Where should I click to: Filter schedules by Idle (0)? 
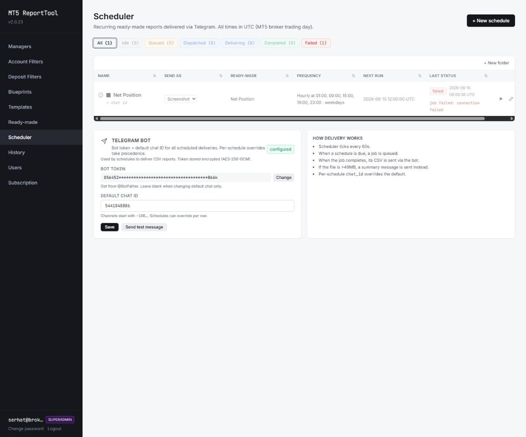[130, 43]
